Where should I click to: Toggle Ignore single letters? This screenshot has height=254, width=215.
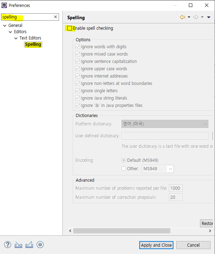77,91
